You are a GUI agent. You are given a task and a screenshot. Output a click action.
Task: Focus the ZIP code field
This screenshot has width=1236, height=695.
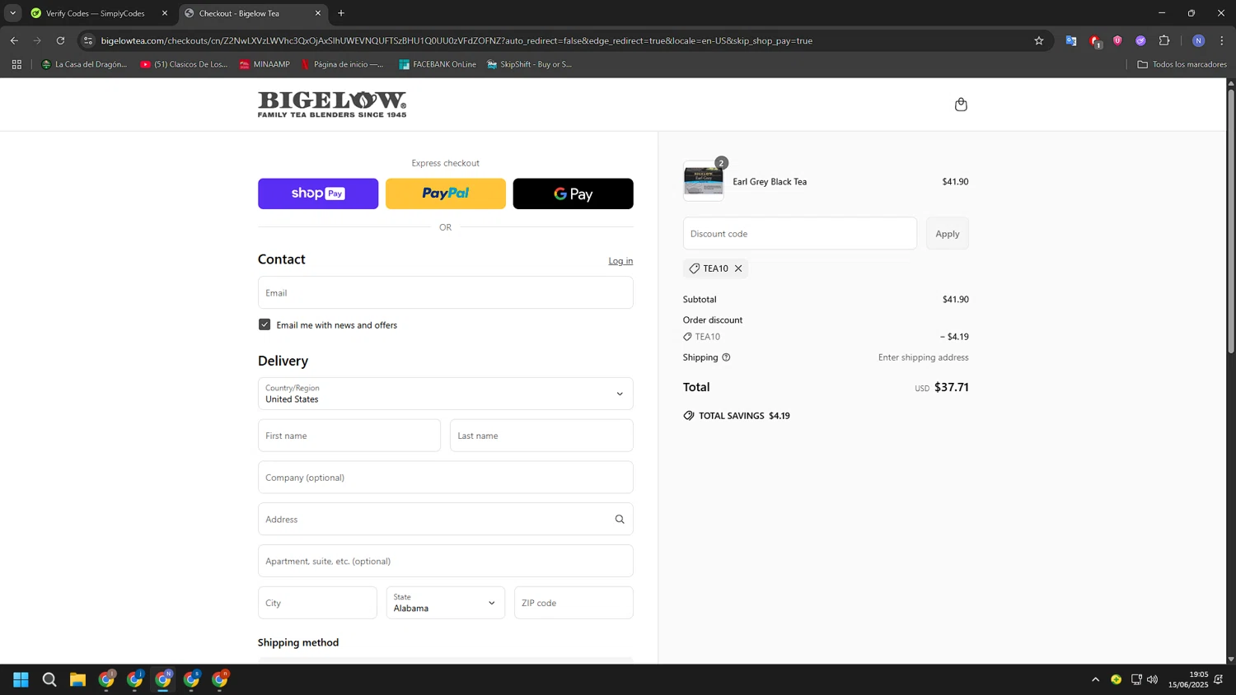[574, 603]
